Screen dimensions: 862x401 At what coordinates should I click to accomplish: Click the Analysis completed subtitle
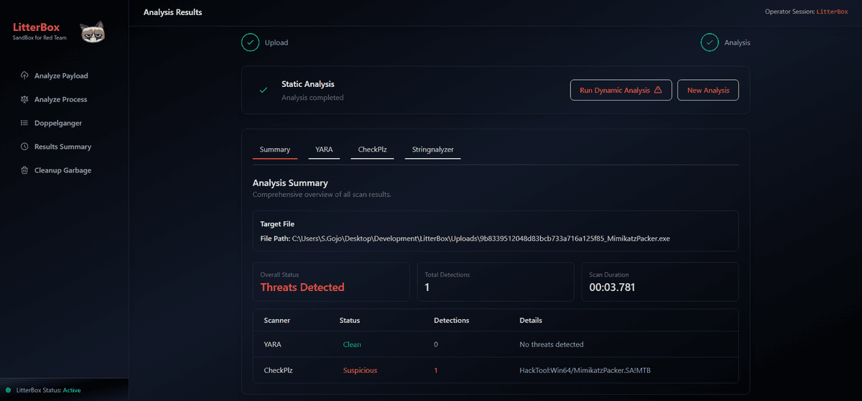tap(312, 98)
